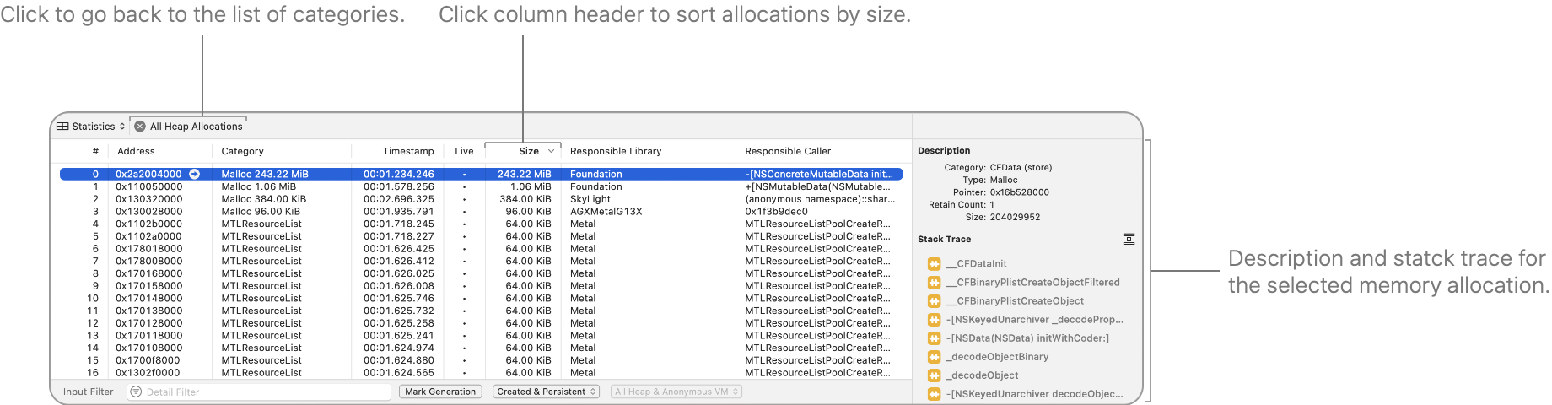This screenshot has height=405, width=1552.
Task: Open the Statistics view dropdown
Action: tap(91, 127)
